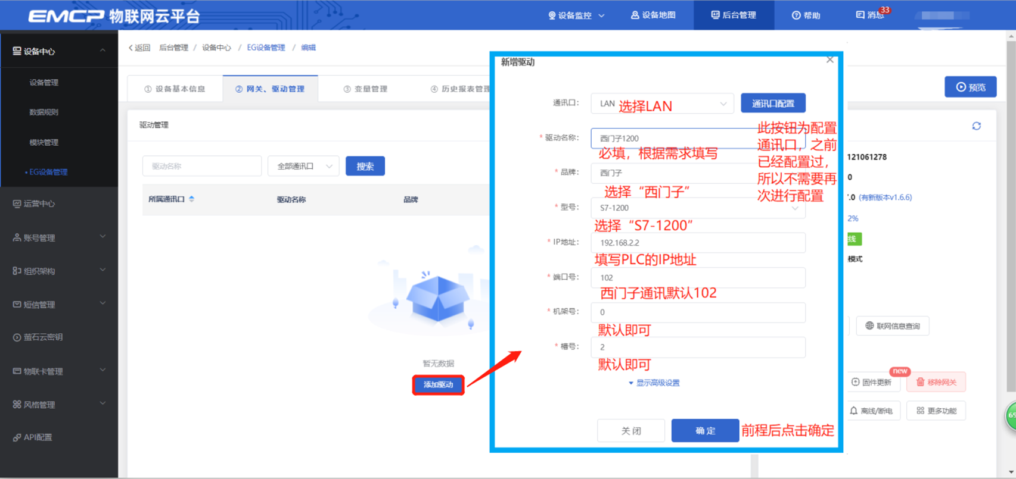Click the API配置 link icon

(17, 437)
